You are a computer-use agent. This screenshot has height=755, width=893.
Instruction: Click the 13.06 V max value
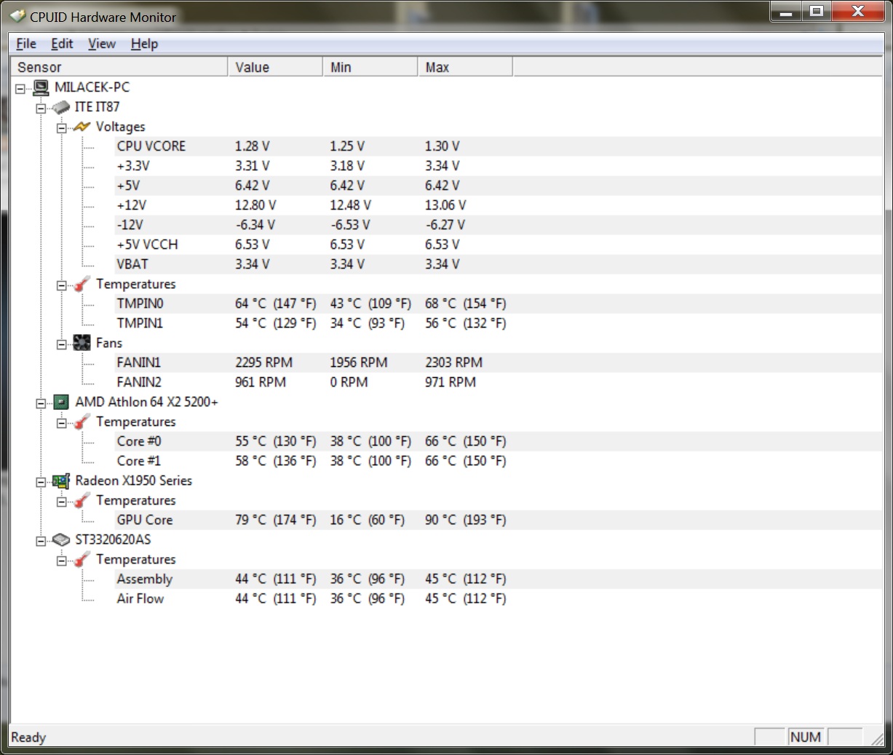(445, 205)
